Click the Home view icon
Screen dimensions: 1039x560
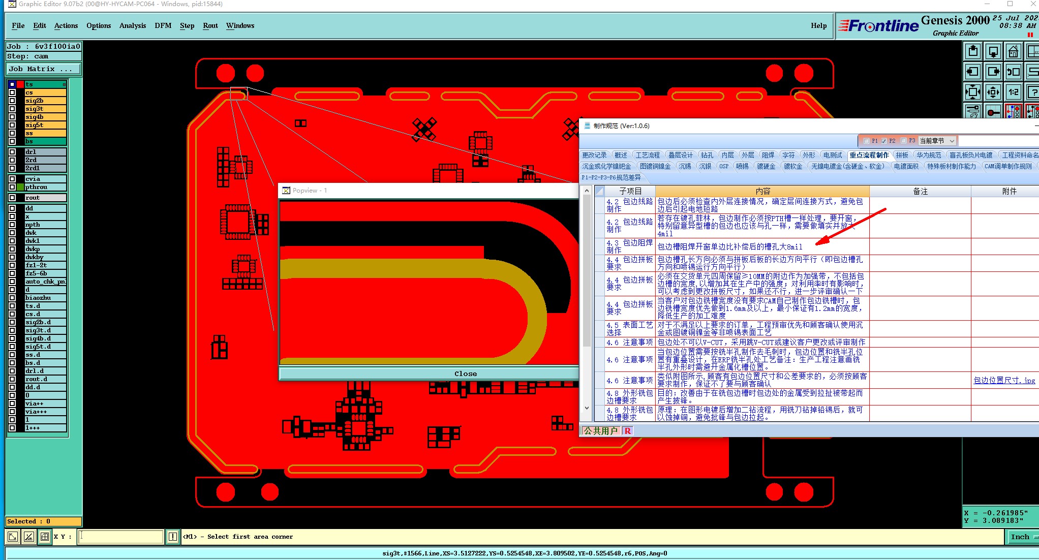[1013, 51]
